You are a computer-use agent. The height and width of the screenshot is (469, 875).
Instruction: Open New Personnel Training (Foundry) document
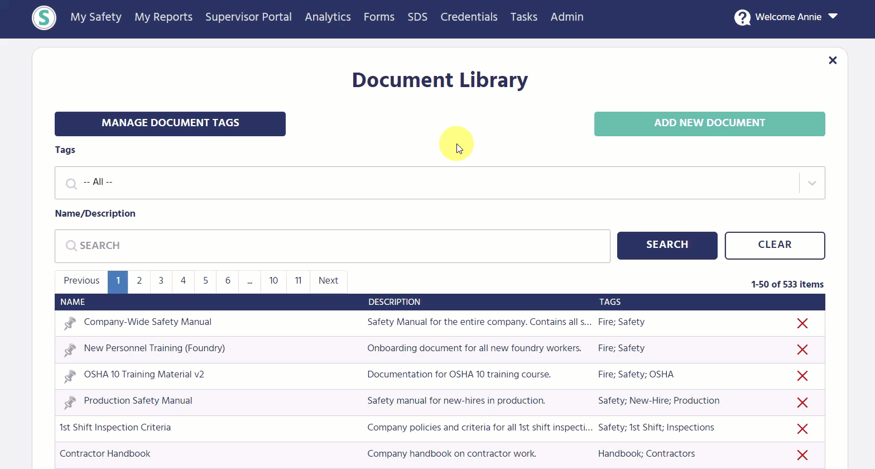(155, 348)
